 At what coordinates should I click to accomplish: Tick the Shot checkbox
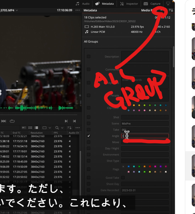89,117
